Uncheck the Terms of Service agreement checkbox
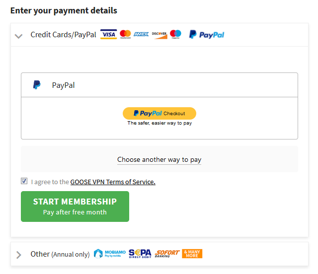The height and width of the screenshot is (274, 318). [24, 181]
